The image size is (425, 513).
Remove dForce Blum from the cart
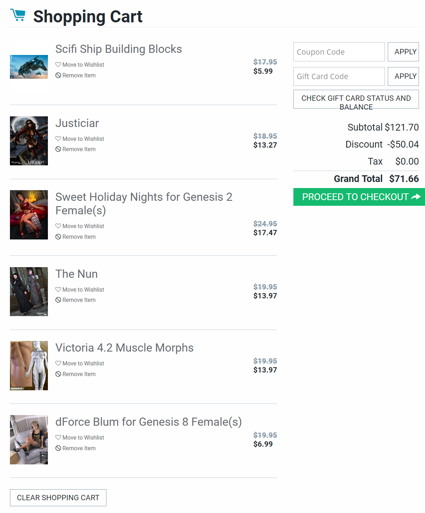(79, 448)
